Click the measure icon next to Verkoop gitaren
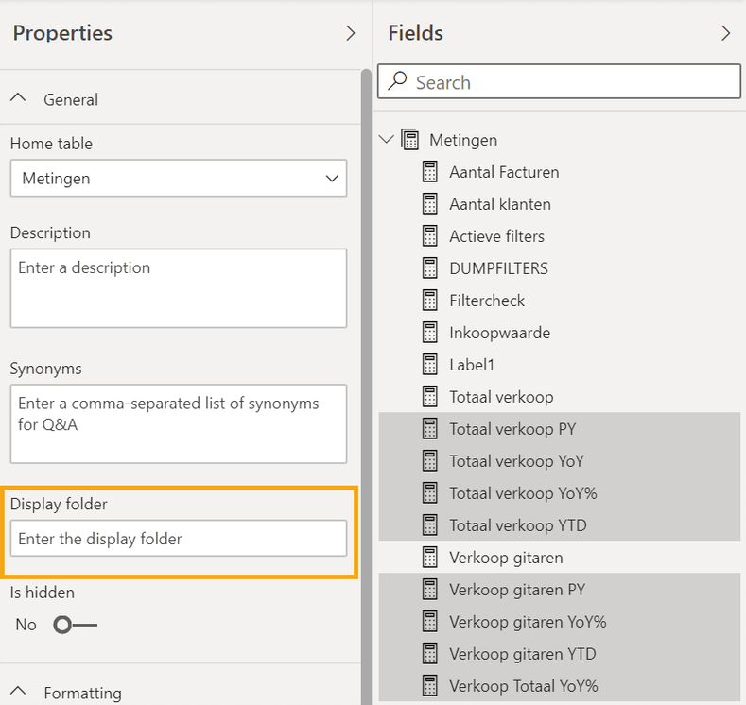746x705 pixels. pos(430,558)
